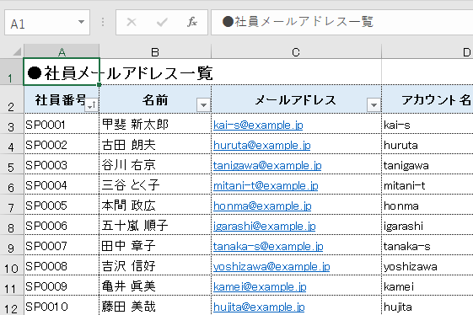The width and height of the screenshot is (473, 315).
Task: Open the 社員番号 sort filter button
Action: (92, 105)
